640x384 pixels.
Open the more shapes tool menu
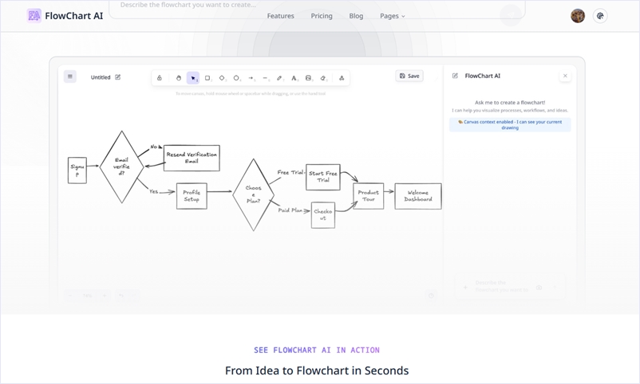click(342, 78)
